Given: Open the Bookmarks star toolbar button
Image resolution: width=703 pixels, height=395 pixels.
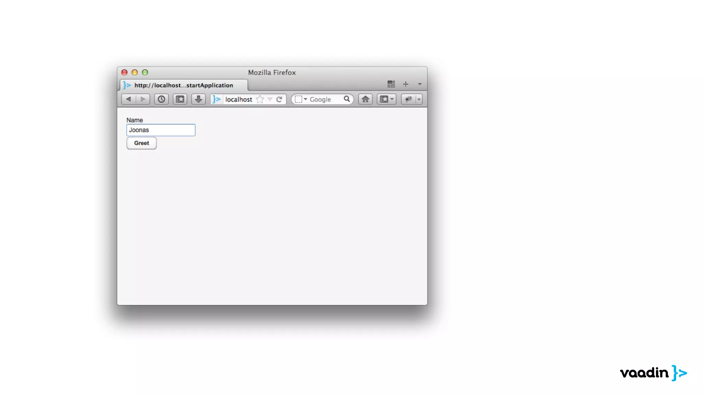Looking at the screenshot, I should coord(180,99).
